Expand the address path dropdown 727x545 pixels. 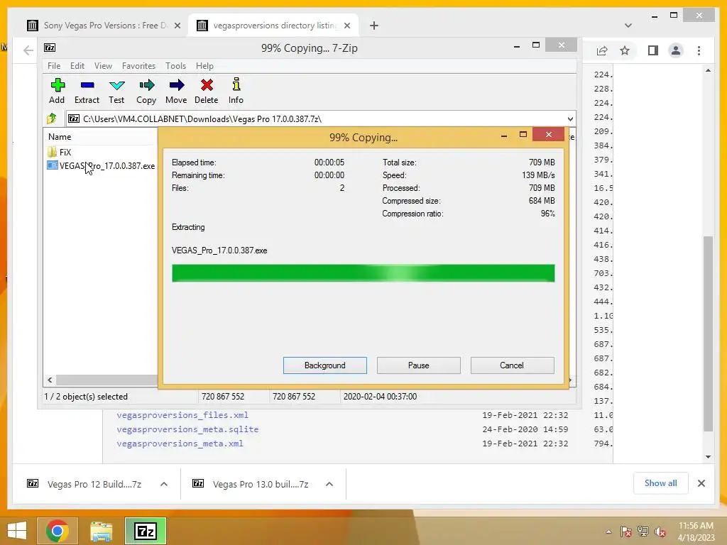(570, 119)
